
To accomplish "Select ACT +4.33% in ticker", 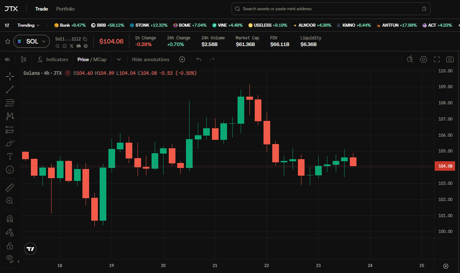I will point(437,25).
